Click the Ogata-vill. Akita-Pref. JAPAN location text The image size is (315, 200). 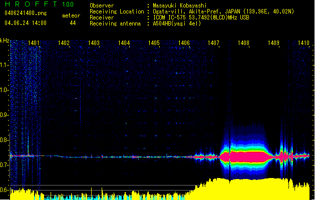click(x=223, y=11)
